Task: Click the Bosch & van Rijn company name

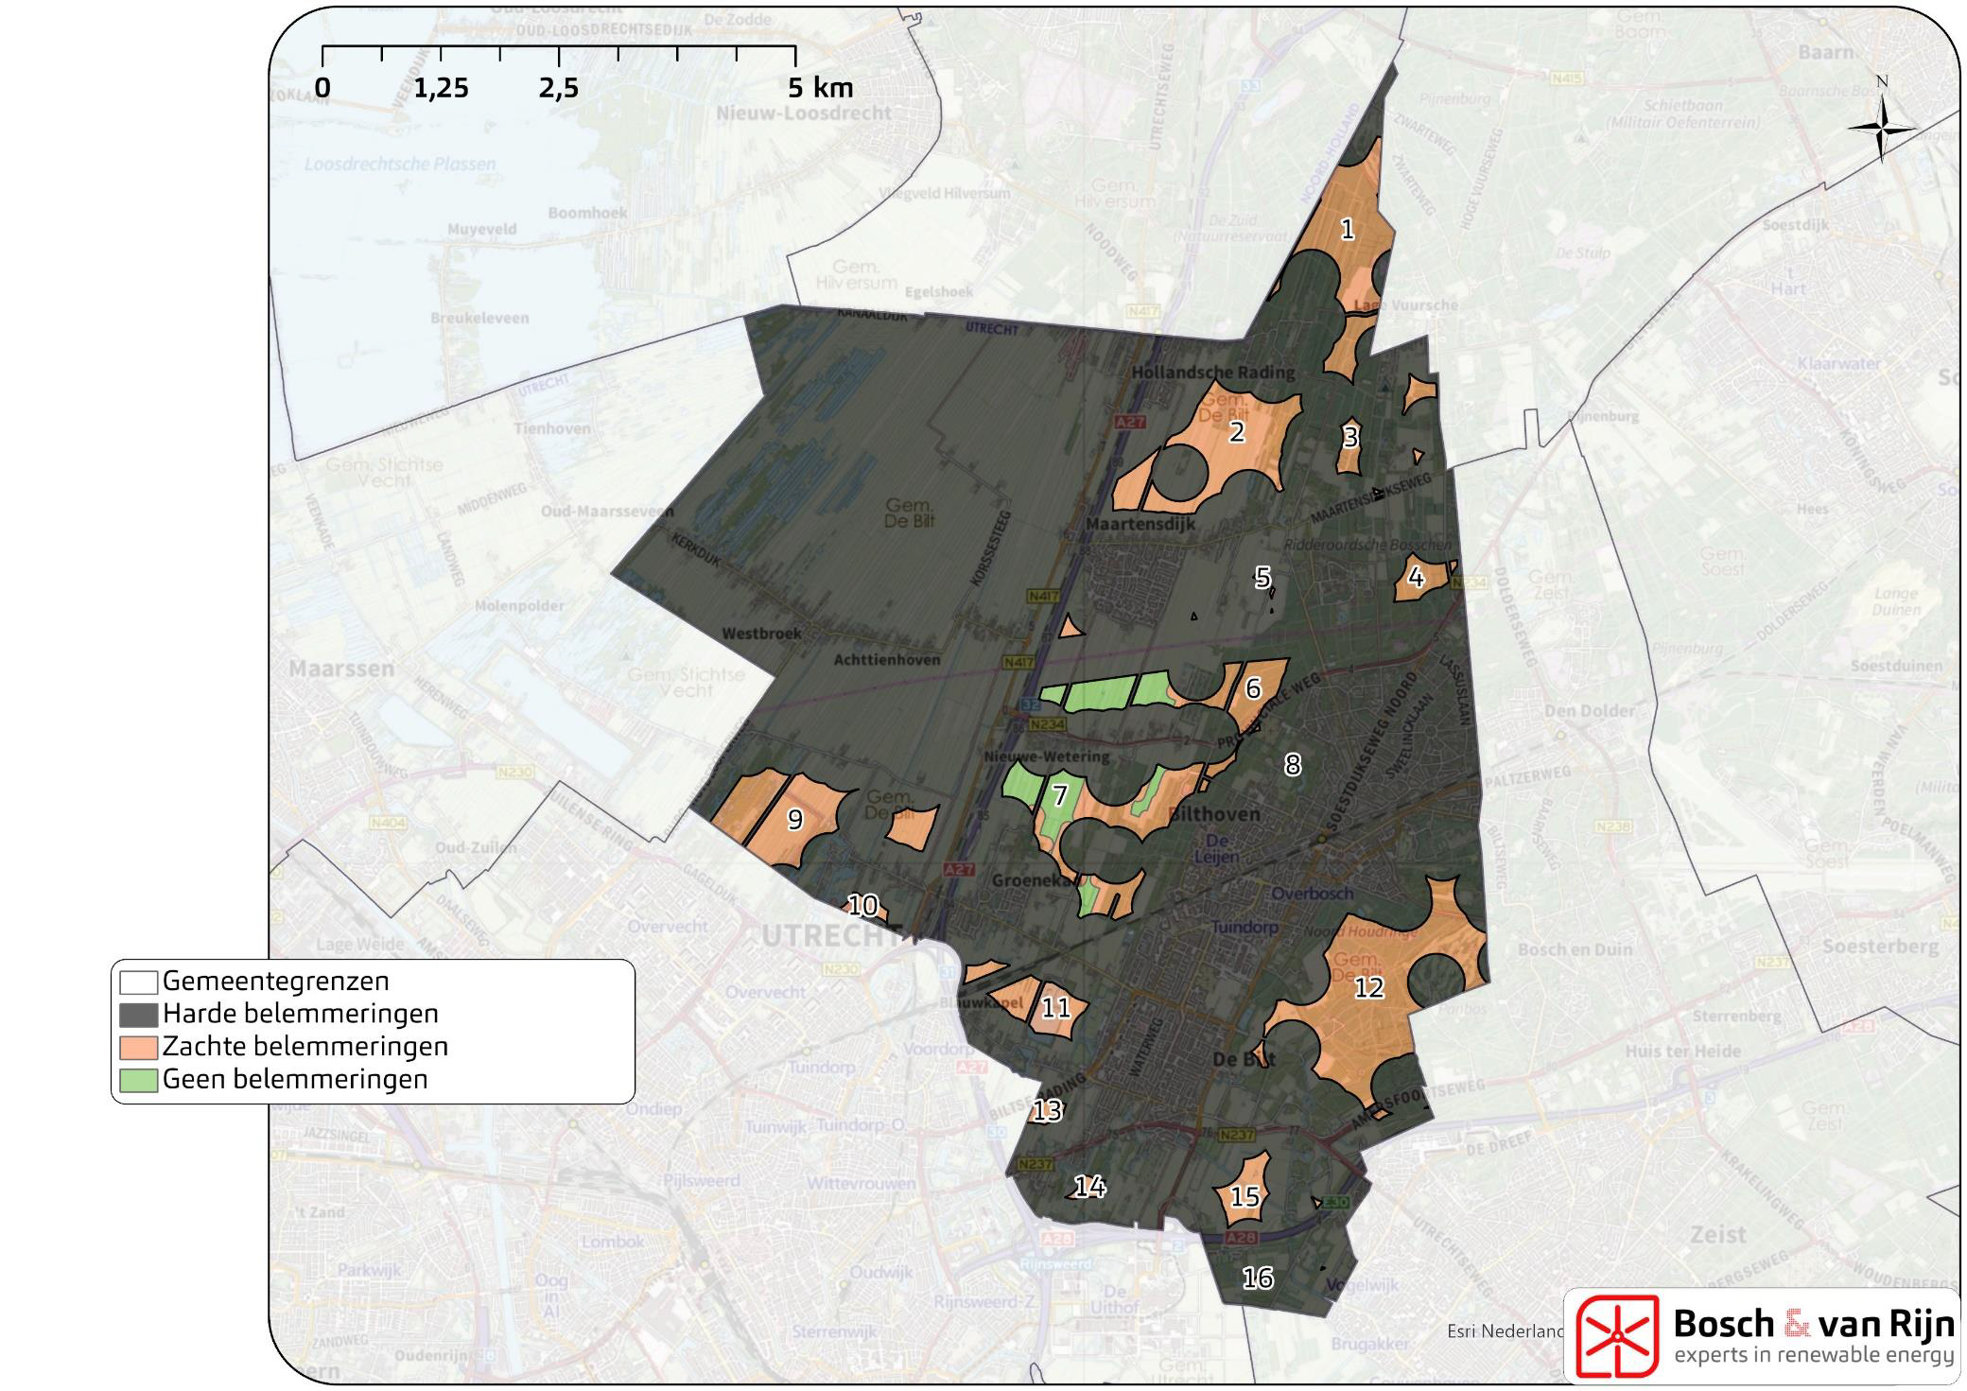Action: [1813, 1324]
